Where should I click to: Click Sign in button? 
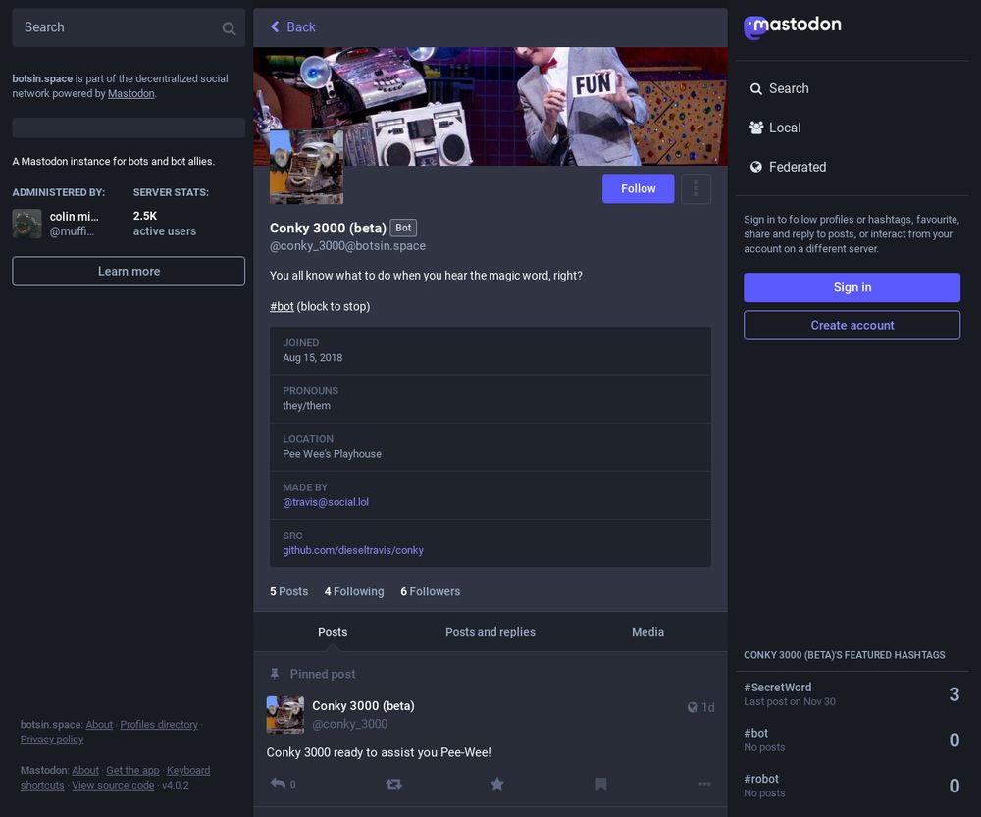tap(852, 287)
